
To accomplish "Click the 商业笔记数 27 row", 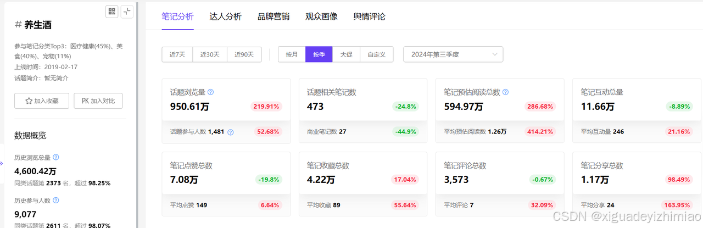I will point(327,132).
